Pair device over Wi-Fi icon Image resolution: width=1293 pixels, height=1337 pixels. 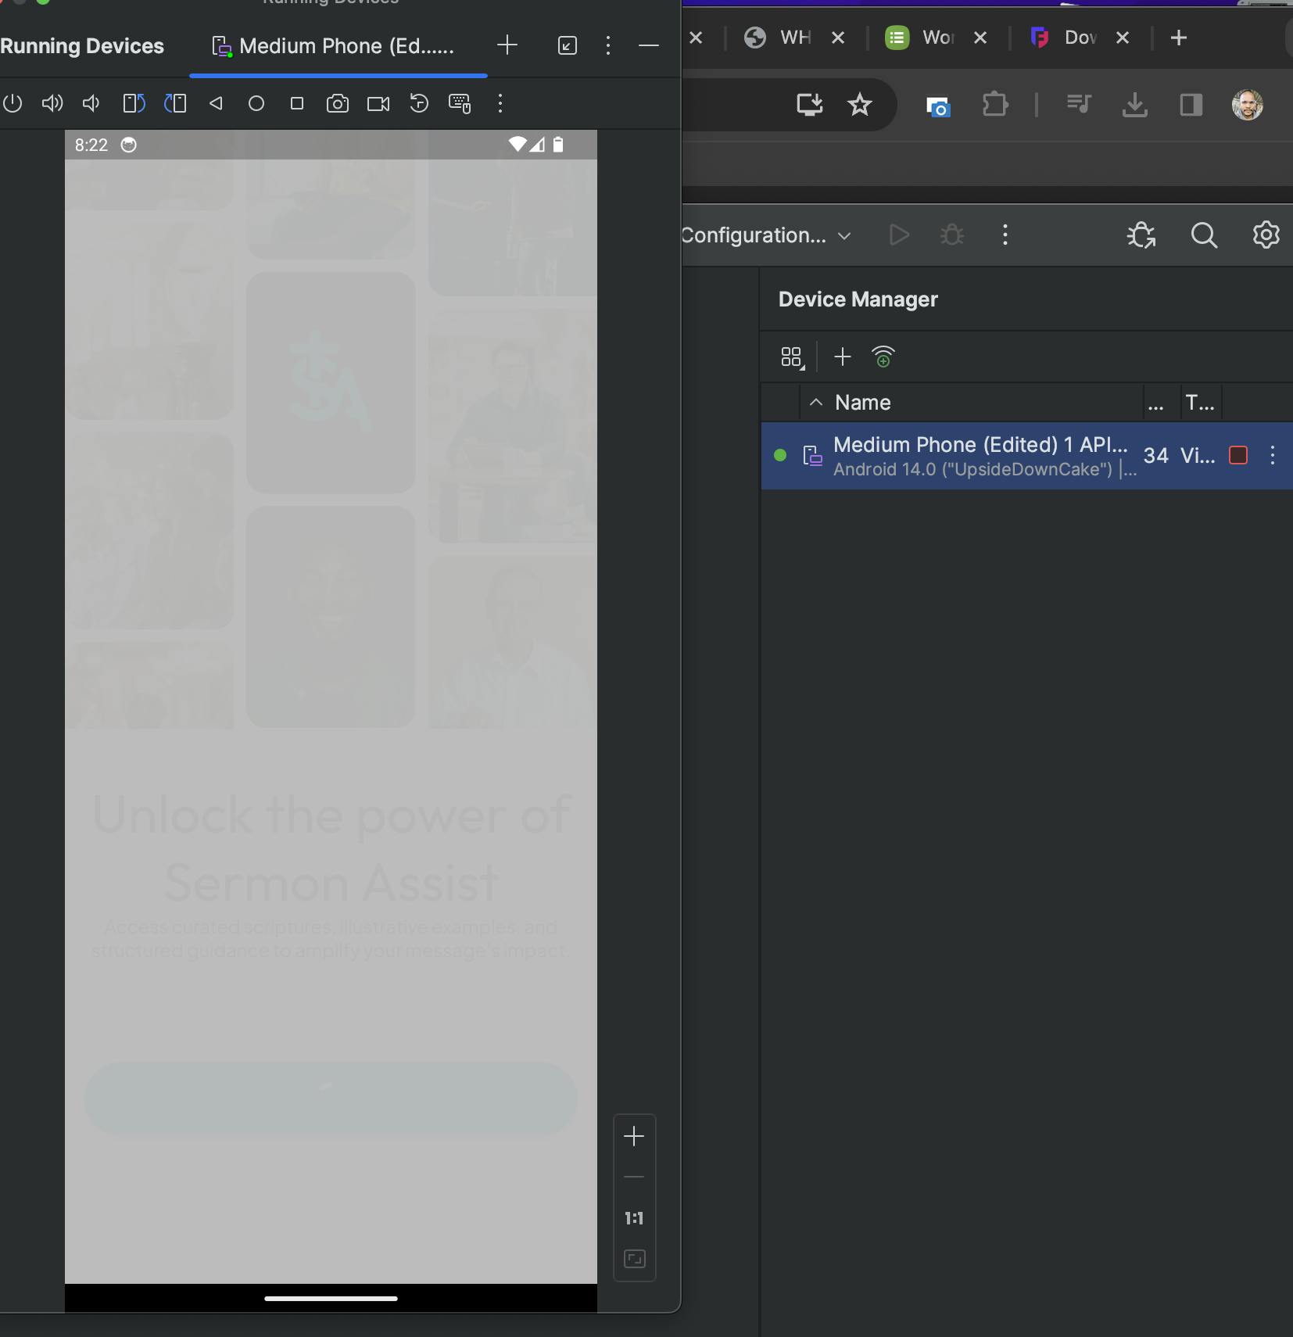pyautogui.click(x=883, y=357)
